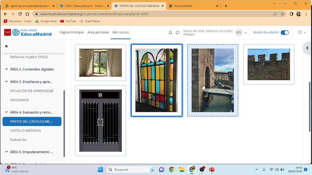Open the right block drawer arrow
The height and width of the screenshot is (175, 312).
click(307, 48)
